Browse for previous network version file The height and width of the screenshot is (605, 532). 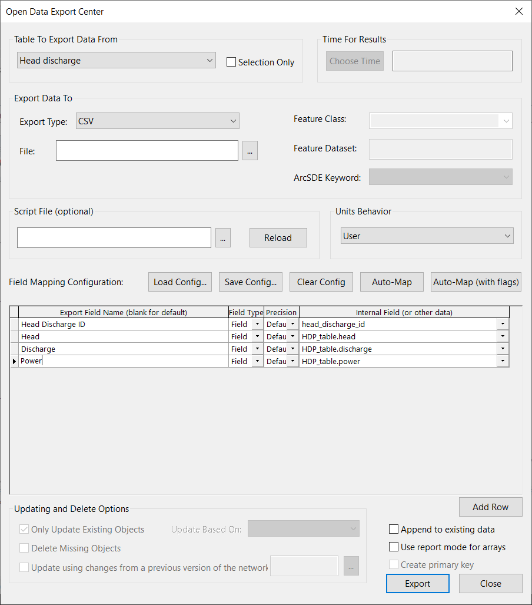[351, 566]
